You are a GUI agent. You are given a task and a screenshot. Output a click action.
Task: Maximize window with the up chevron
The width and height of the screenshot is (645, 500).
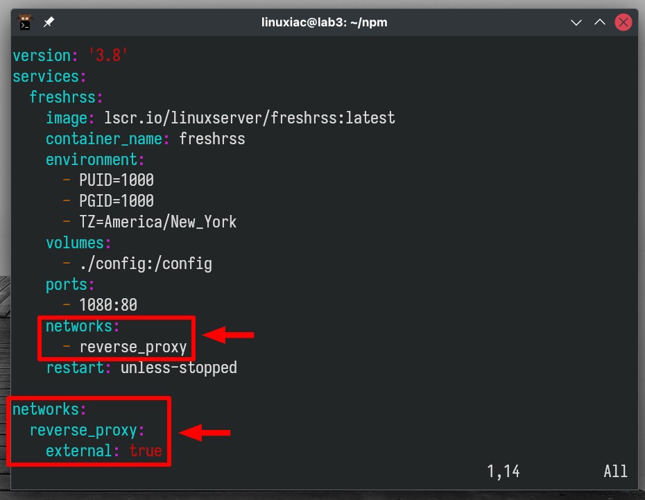[600, 22]
